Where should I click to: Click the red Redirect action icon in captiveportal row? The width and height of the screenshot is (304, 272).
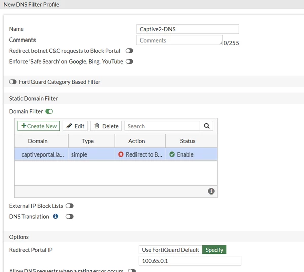tap(121, 154)
